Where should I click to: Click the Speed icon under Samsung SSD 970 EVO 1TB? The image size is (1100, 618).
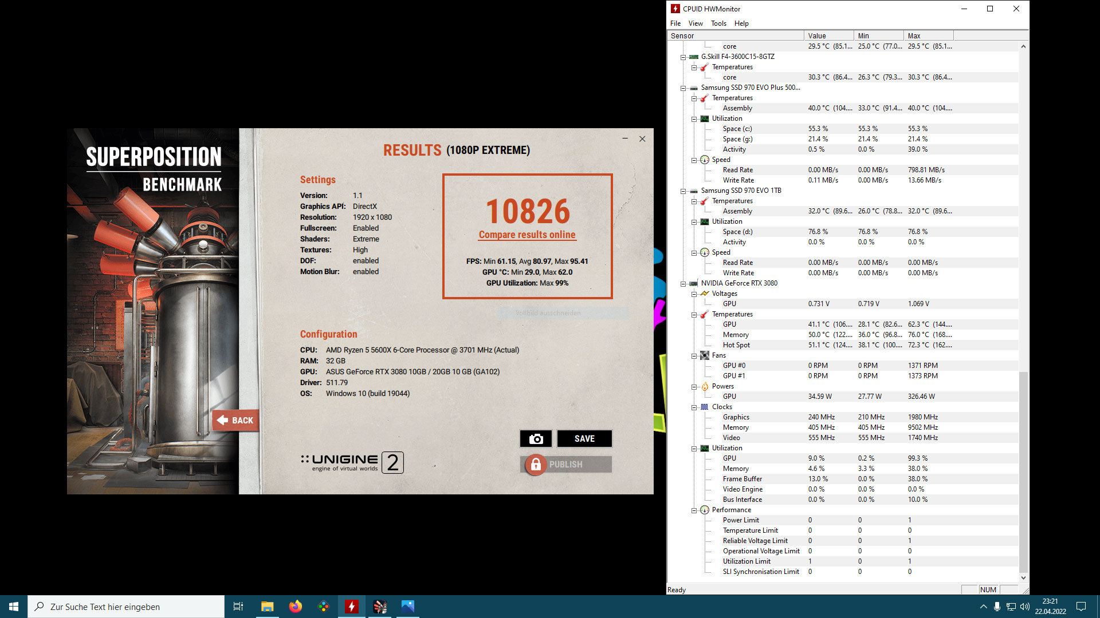click(x=705, y=252)
